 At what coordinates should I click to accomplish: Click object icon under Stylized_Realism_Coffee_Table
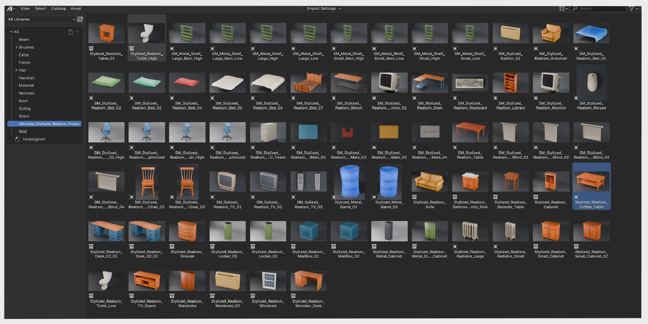tap(576, 197)
